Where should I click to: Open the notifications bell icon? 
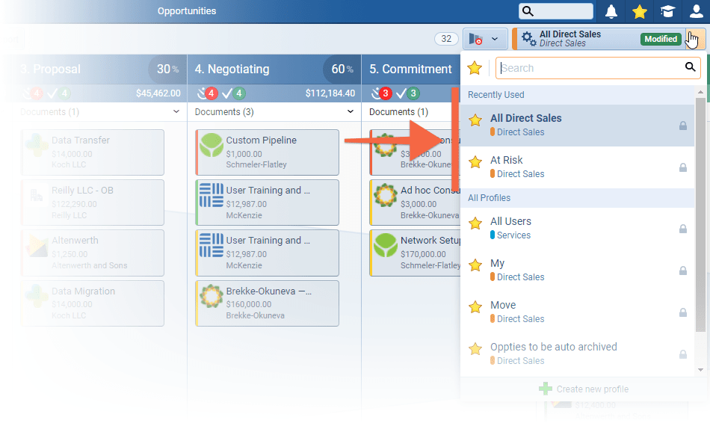pyautogui.click(x=611, y=11)
